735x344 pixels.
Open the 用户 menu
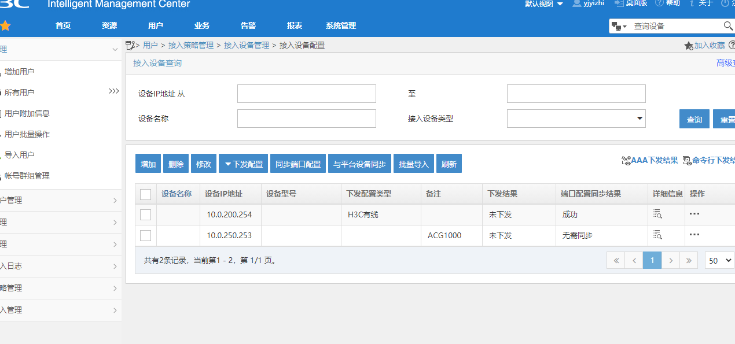click(x=156, y=26)
